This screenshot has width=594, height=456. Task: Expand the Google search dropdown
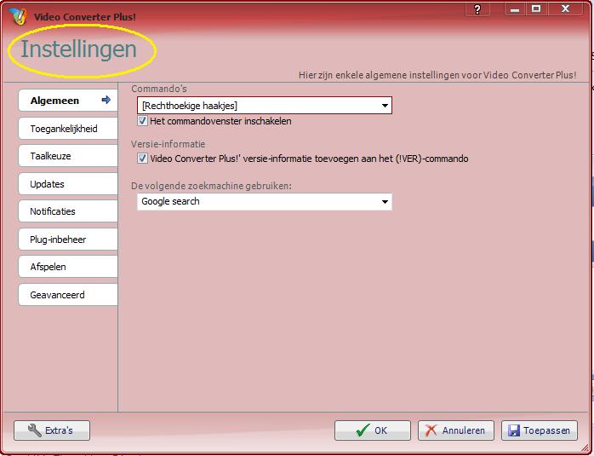(x=386, y=202)
